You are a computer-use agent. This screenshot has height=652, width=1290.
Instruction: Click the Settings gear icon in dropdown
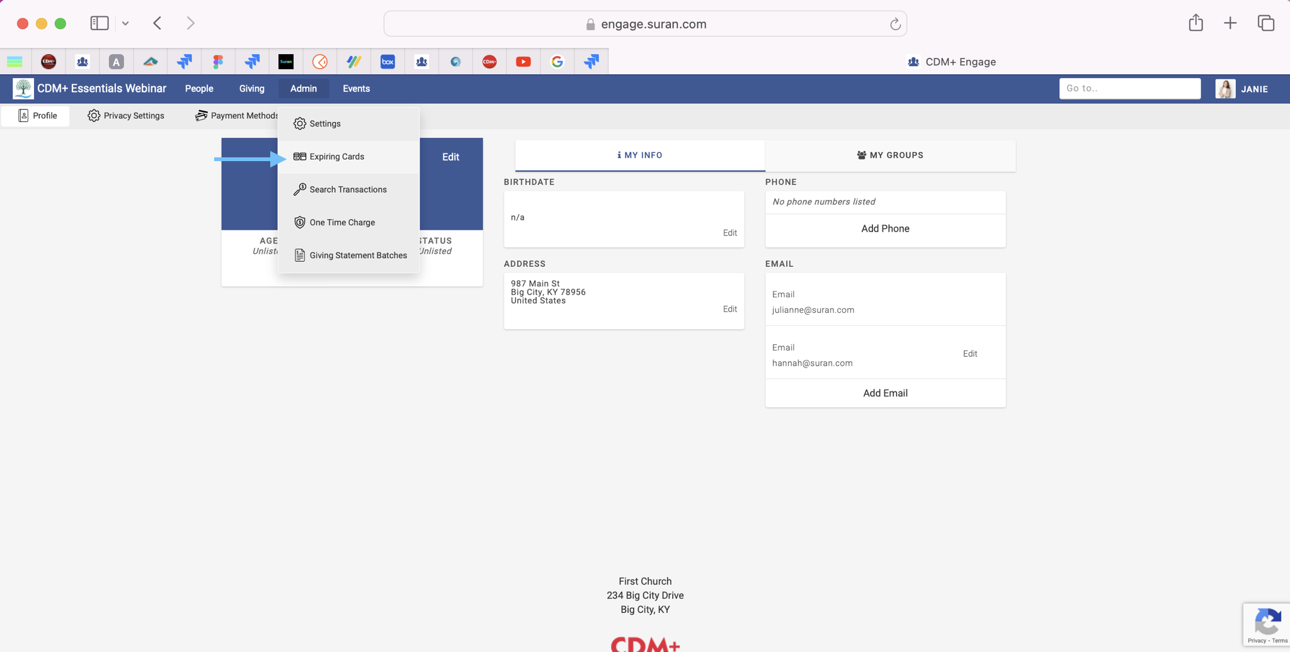300,124
